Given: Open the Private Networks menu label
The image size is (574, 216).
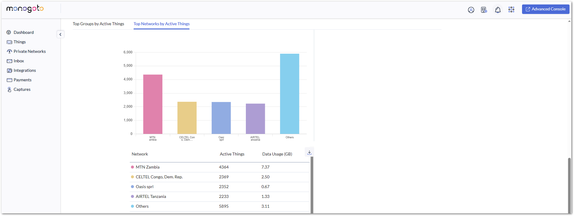Looking at the screenshot, I should tap(30, 51).
